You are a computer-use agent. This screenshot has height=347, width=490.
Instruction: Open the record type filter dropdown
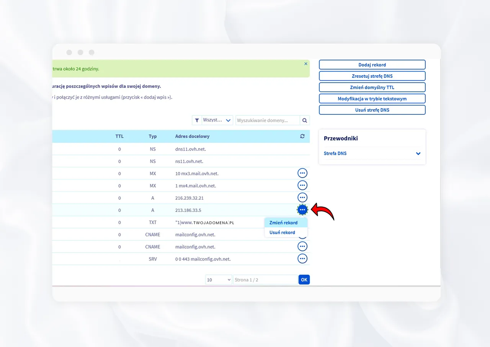point(217,120)
